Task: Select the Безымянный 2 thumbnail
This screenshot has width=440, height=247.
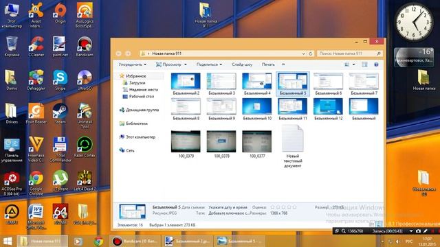Action: [186, 84]
